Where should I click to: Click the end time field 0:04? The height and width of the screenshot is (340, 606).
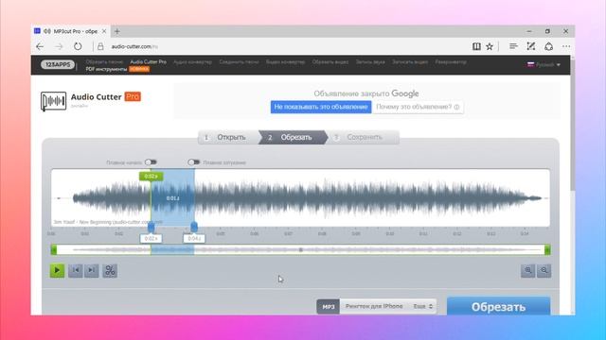194,239
